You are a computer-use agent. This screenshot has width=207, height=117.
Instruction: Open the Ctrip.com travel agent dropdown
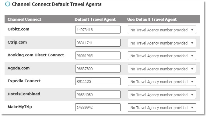click(162, 43)
